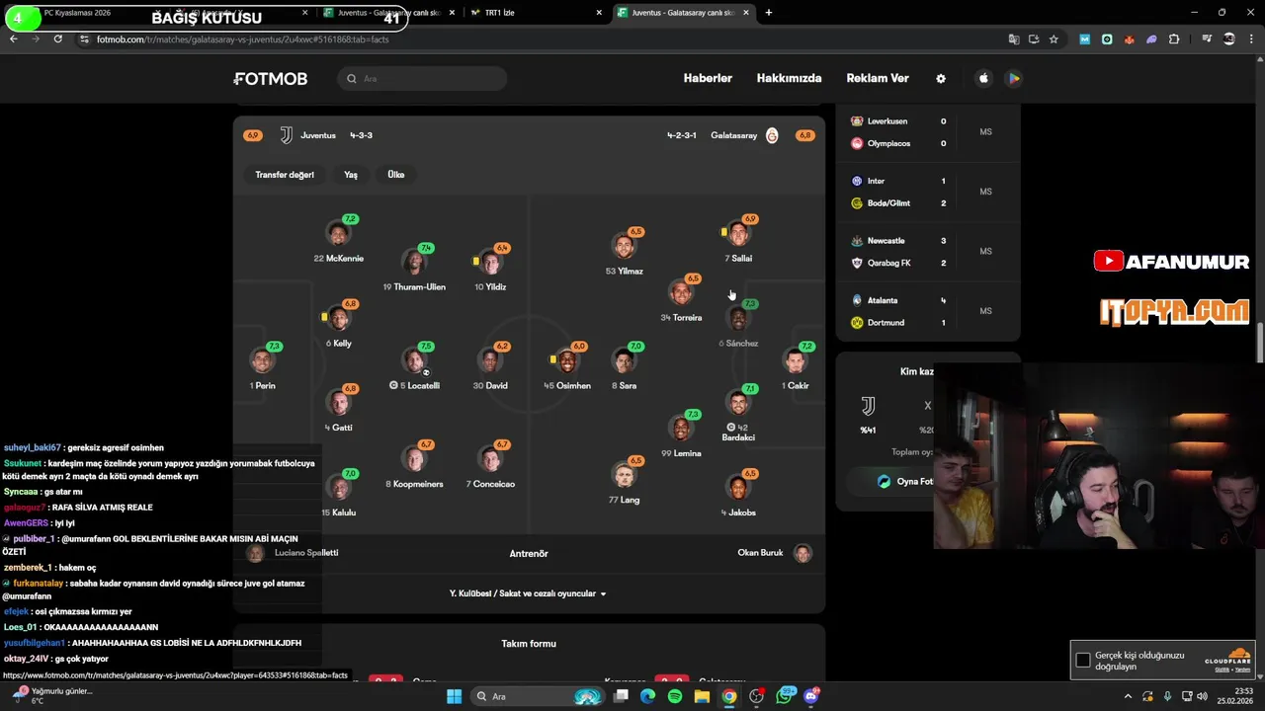Vote for Juventus in Kim kazanır poll
This screenshot has height=711, width=1265.
(x=868, y=413)
